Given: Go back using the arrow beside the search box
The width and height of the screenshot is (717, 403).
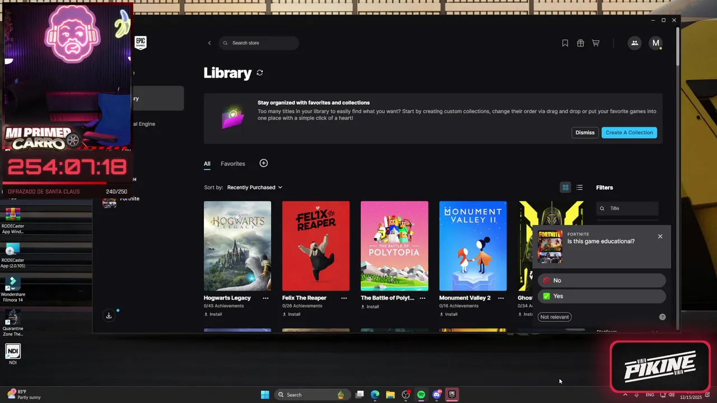Looking at the screenshot, I should (x=209, y=43).
